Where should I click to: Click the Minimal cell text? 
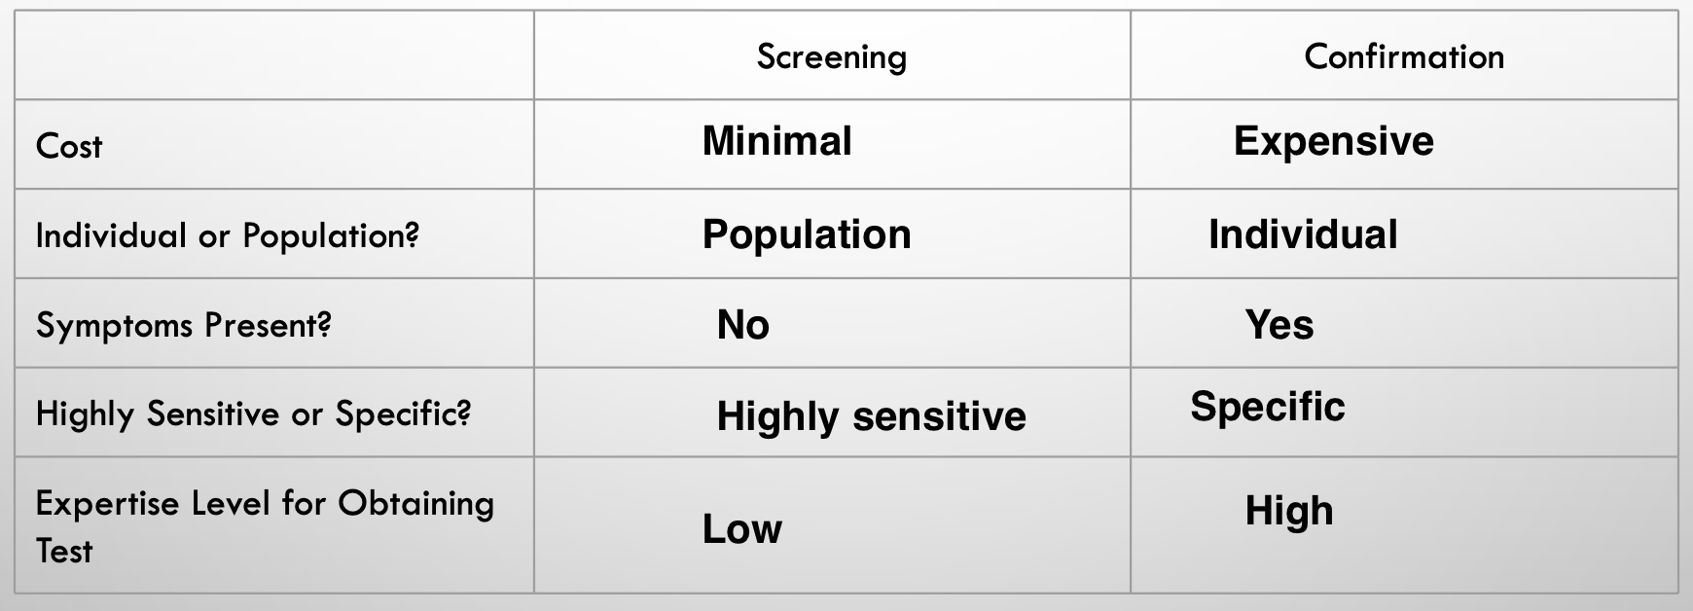click(x=776, y=141)
